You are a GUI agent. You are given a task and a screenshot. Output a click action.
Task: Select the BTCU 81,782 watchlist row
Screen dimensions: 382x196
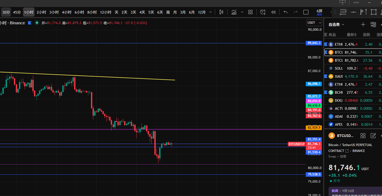pos(353,60)
